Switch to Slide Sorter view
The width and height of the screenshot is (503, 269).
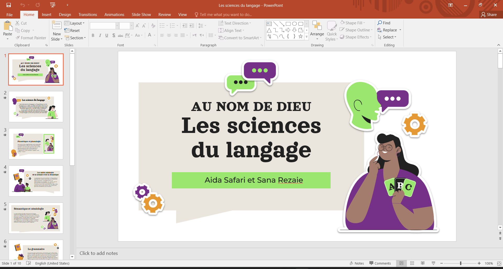click(412, 263)
